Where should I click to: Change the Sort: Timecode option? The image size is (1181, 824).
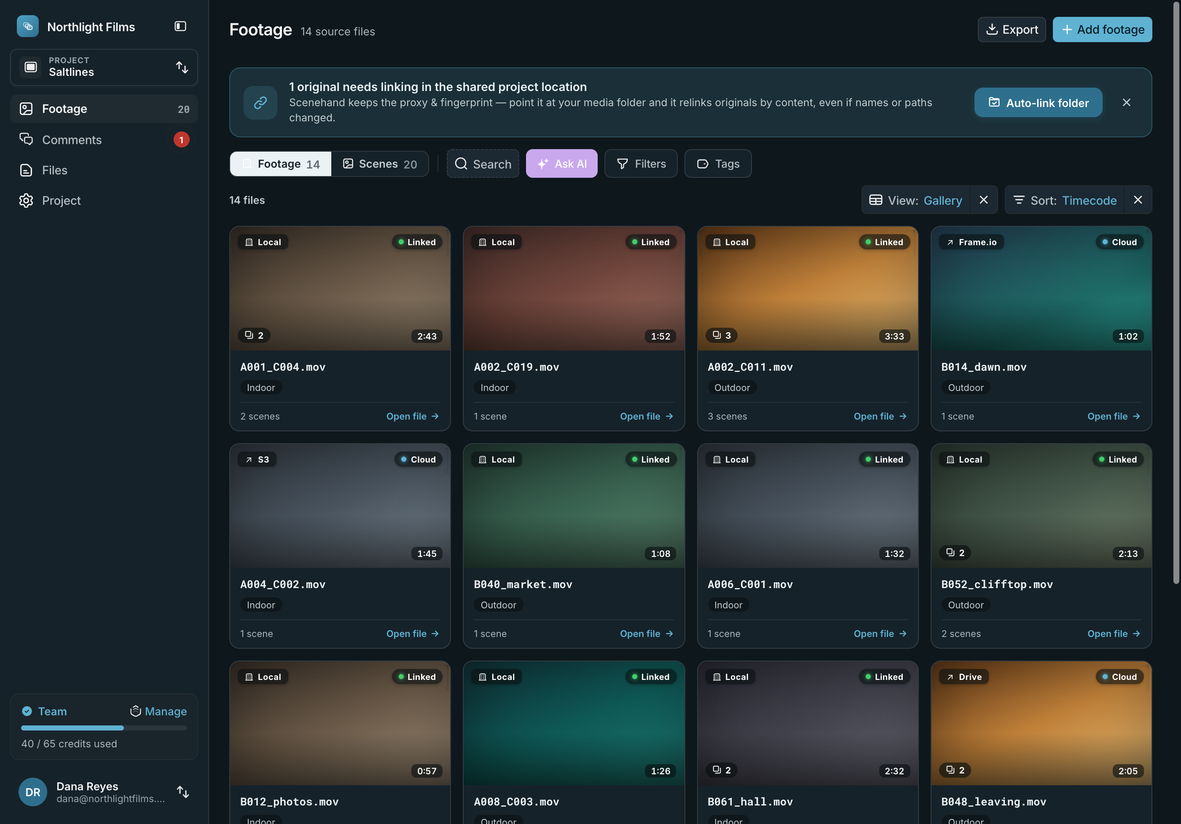(x=1065, y=200)
